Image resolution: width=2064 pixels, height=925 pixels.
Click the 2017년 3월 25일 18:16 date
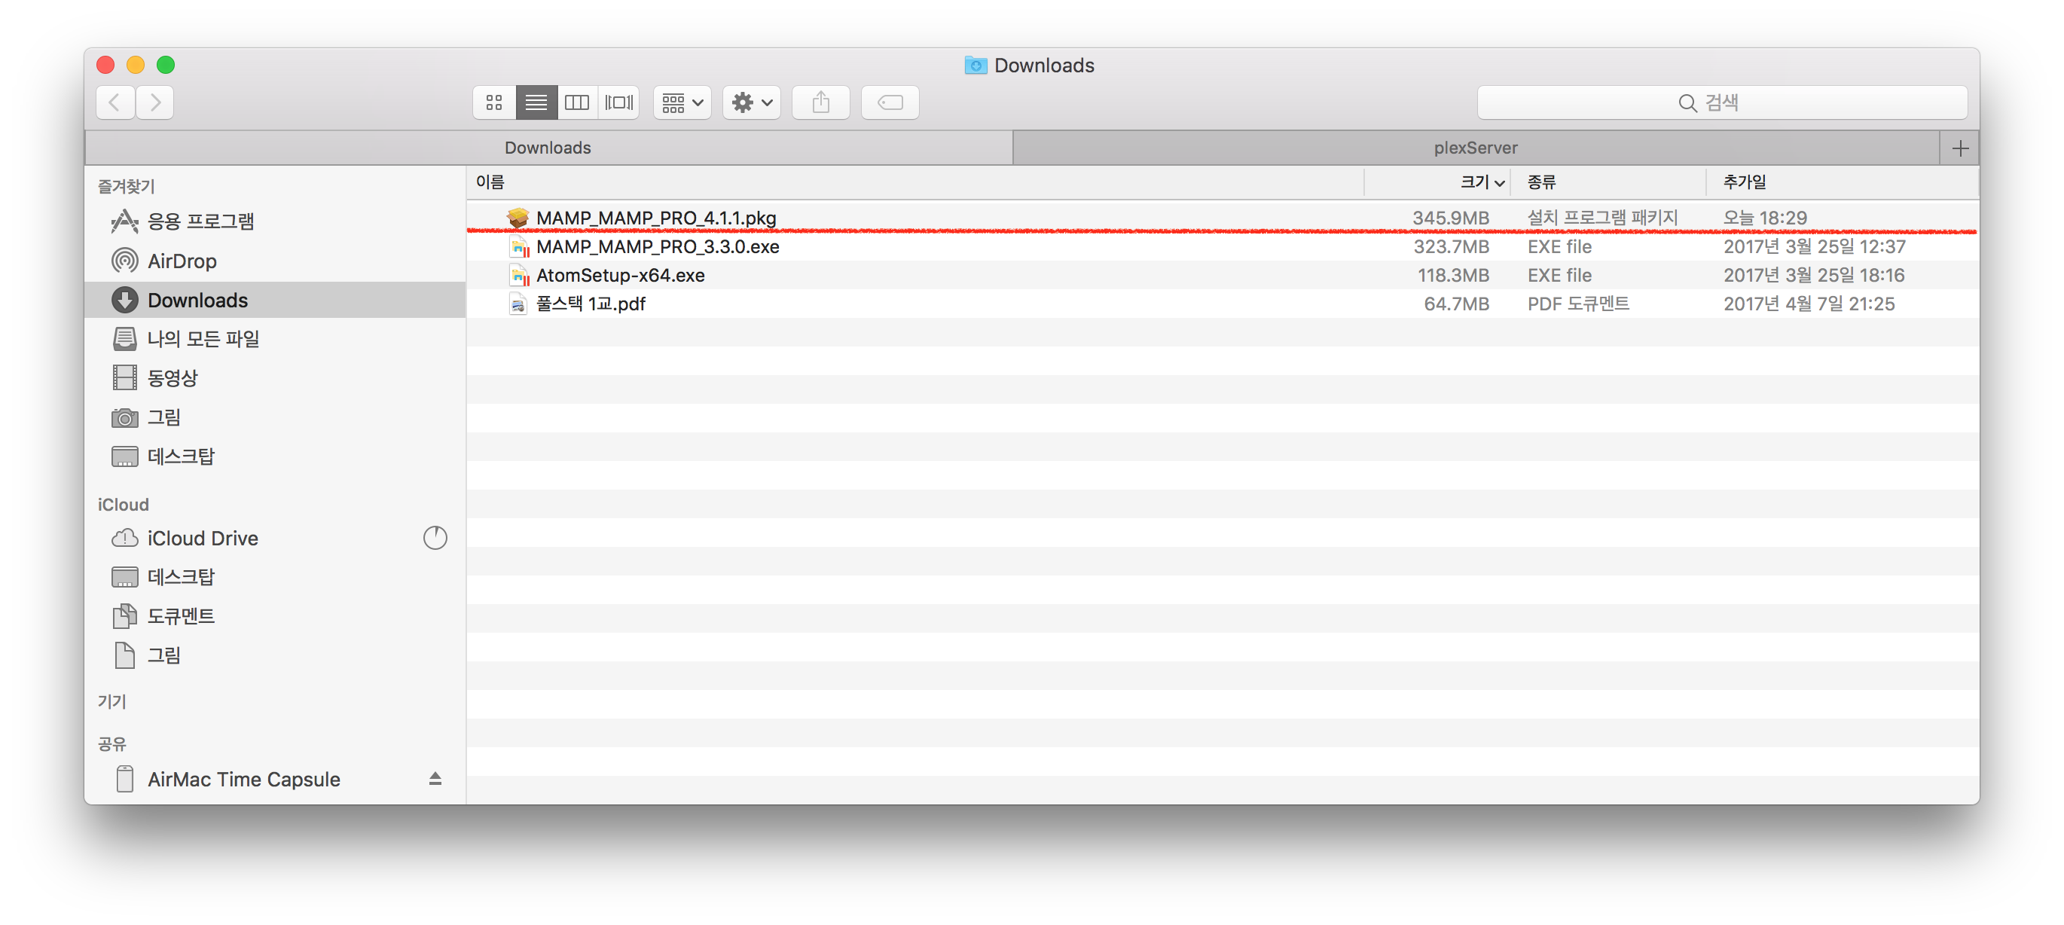[1814, 276]
